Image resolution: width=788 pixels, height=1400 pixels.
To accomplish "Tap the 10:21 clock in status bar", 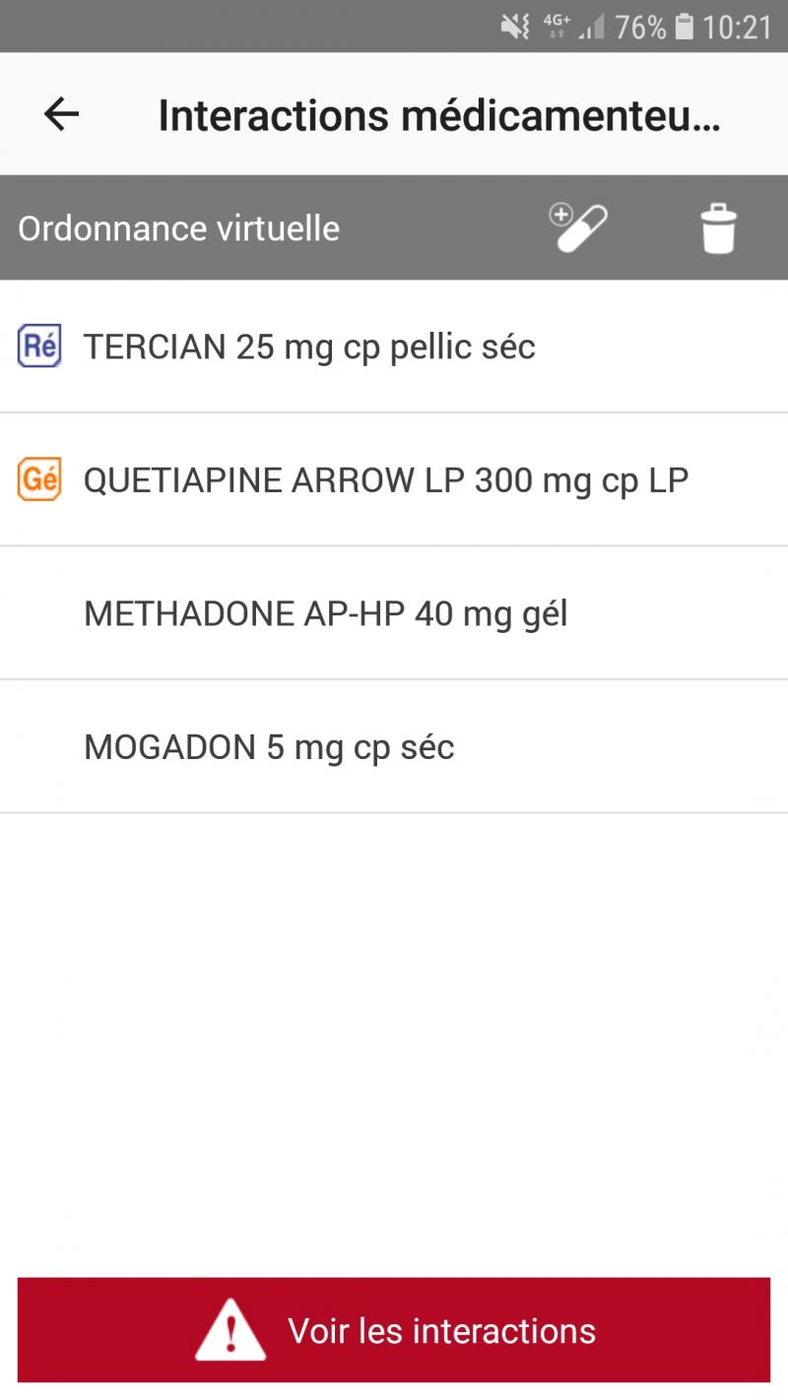I will [x=737, y=27].
